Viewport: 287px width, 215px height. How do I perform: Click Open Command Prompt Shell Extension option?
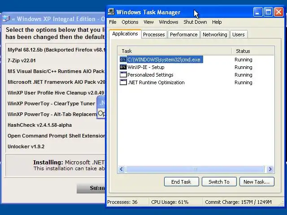[x=57, y=136]
